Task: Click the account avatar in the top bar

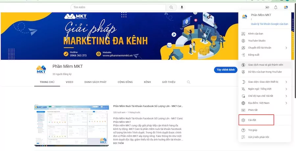Action: click(x=286, y=7)
